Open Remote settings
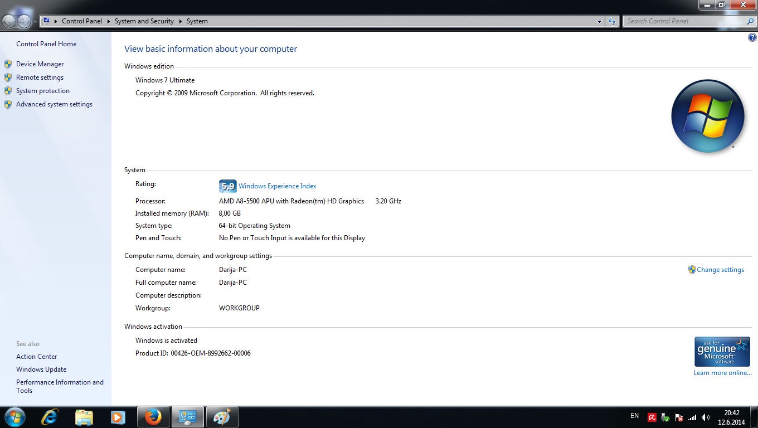Image resolution: width=758 pixels, height=428 pixels. coord(40,77)
